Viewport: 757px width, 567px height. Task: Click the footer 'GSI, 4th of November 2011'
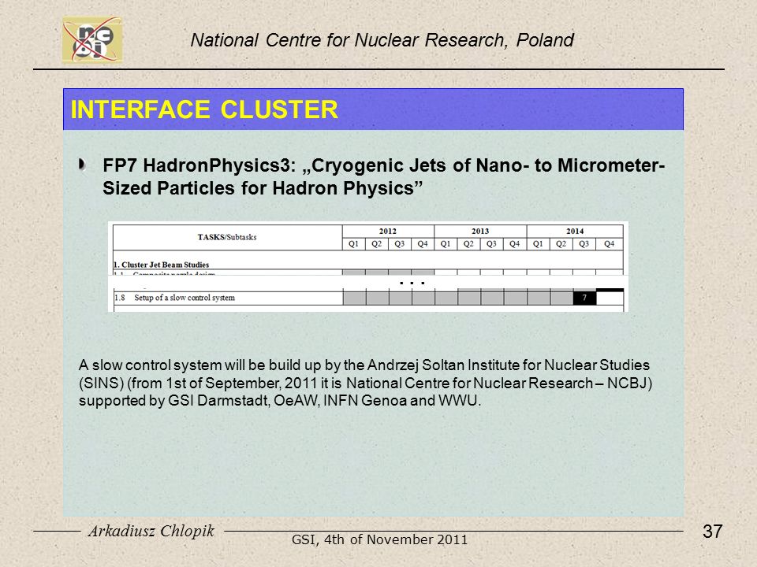pyautogui.click(x=380, y=539)
